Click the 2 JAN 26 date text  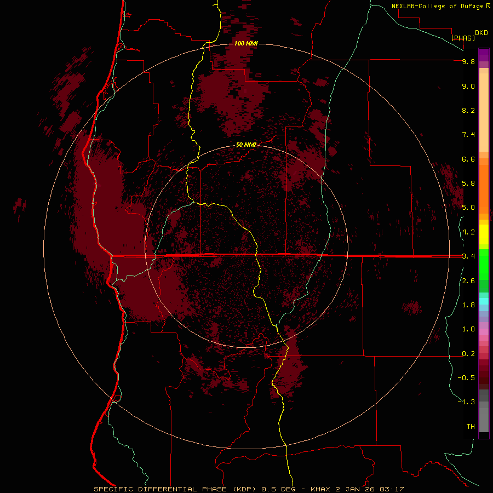point(355,489)
